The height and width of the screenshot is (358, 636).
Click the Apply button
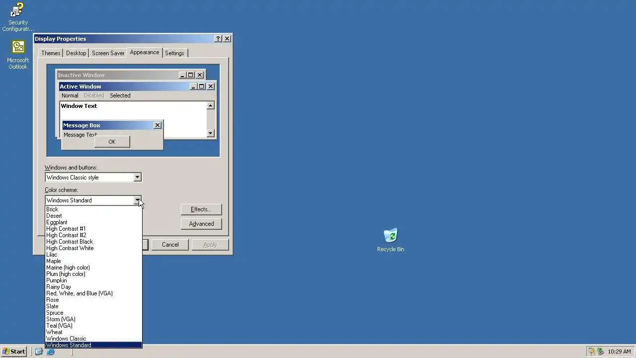coord(210,245)
